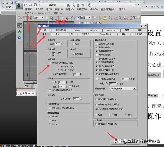
Task: Click the blue question mark help icon
Action: pos(90,5)
